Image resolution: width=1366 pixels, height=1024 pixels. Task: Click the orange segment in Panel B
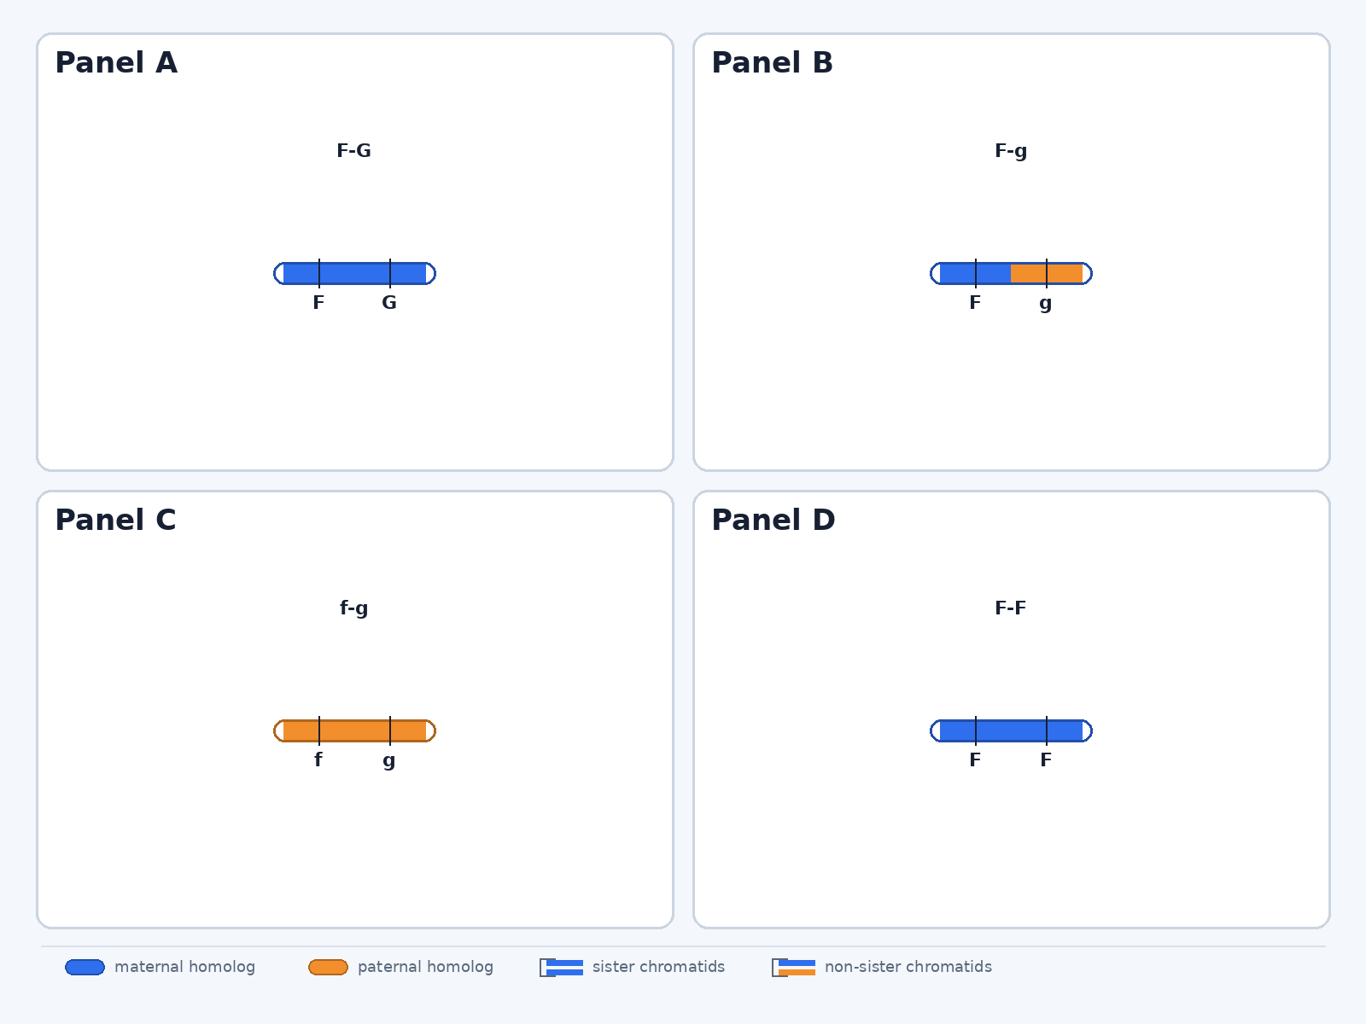pos(1047,273)
